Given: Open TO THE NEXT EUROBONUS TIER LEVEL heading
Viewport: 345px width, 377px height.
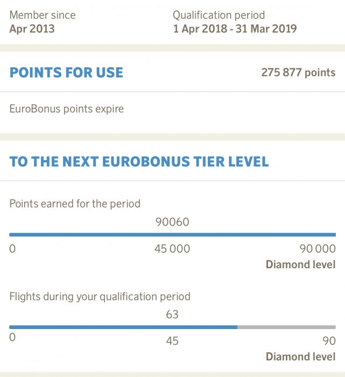Looking at the screenshot, I should (139, 162).
